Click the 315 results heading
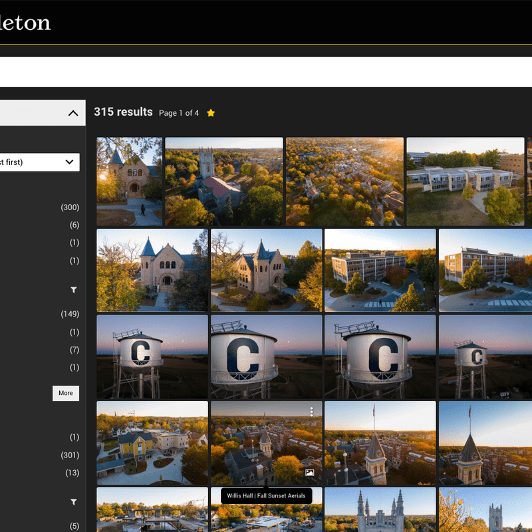The image size is (532, 532). [x=123, y=112]
